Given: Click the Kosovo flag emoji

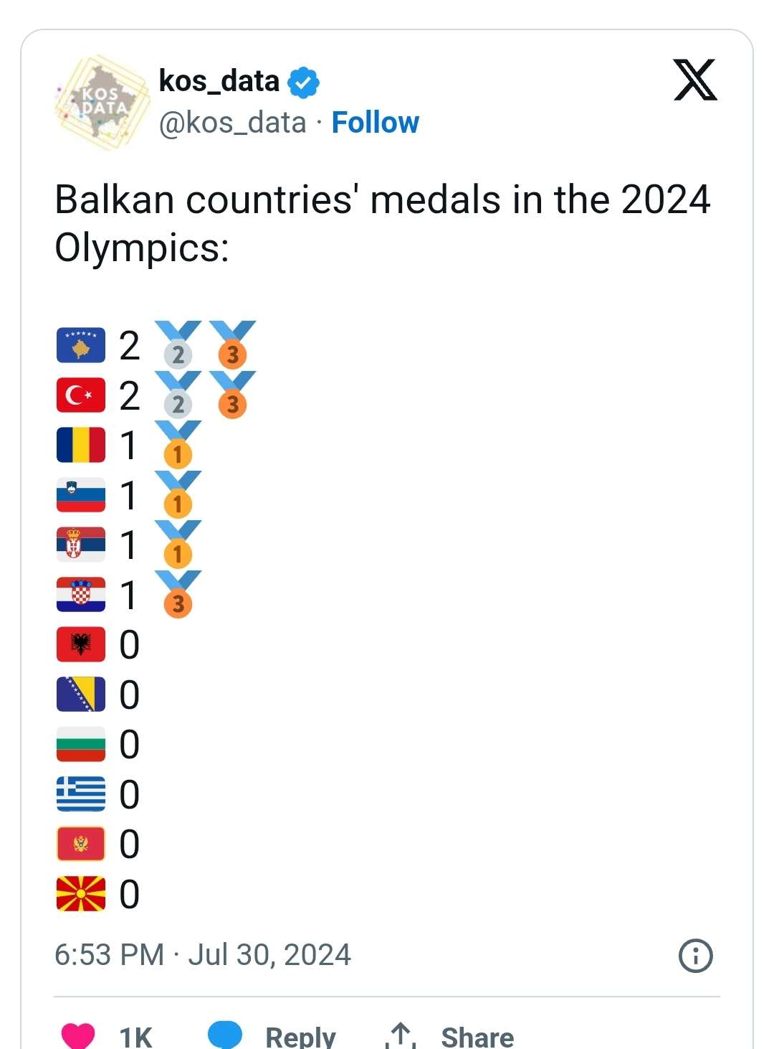Looking at the screenshot, I should click(81, 345).
